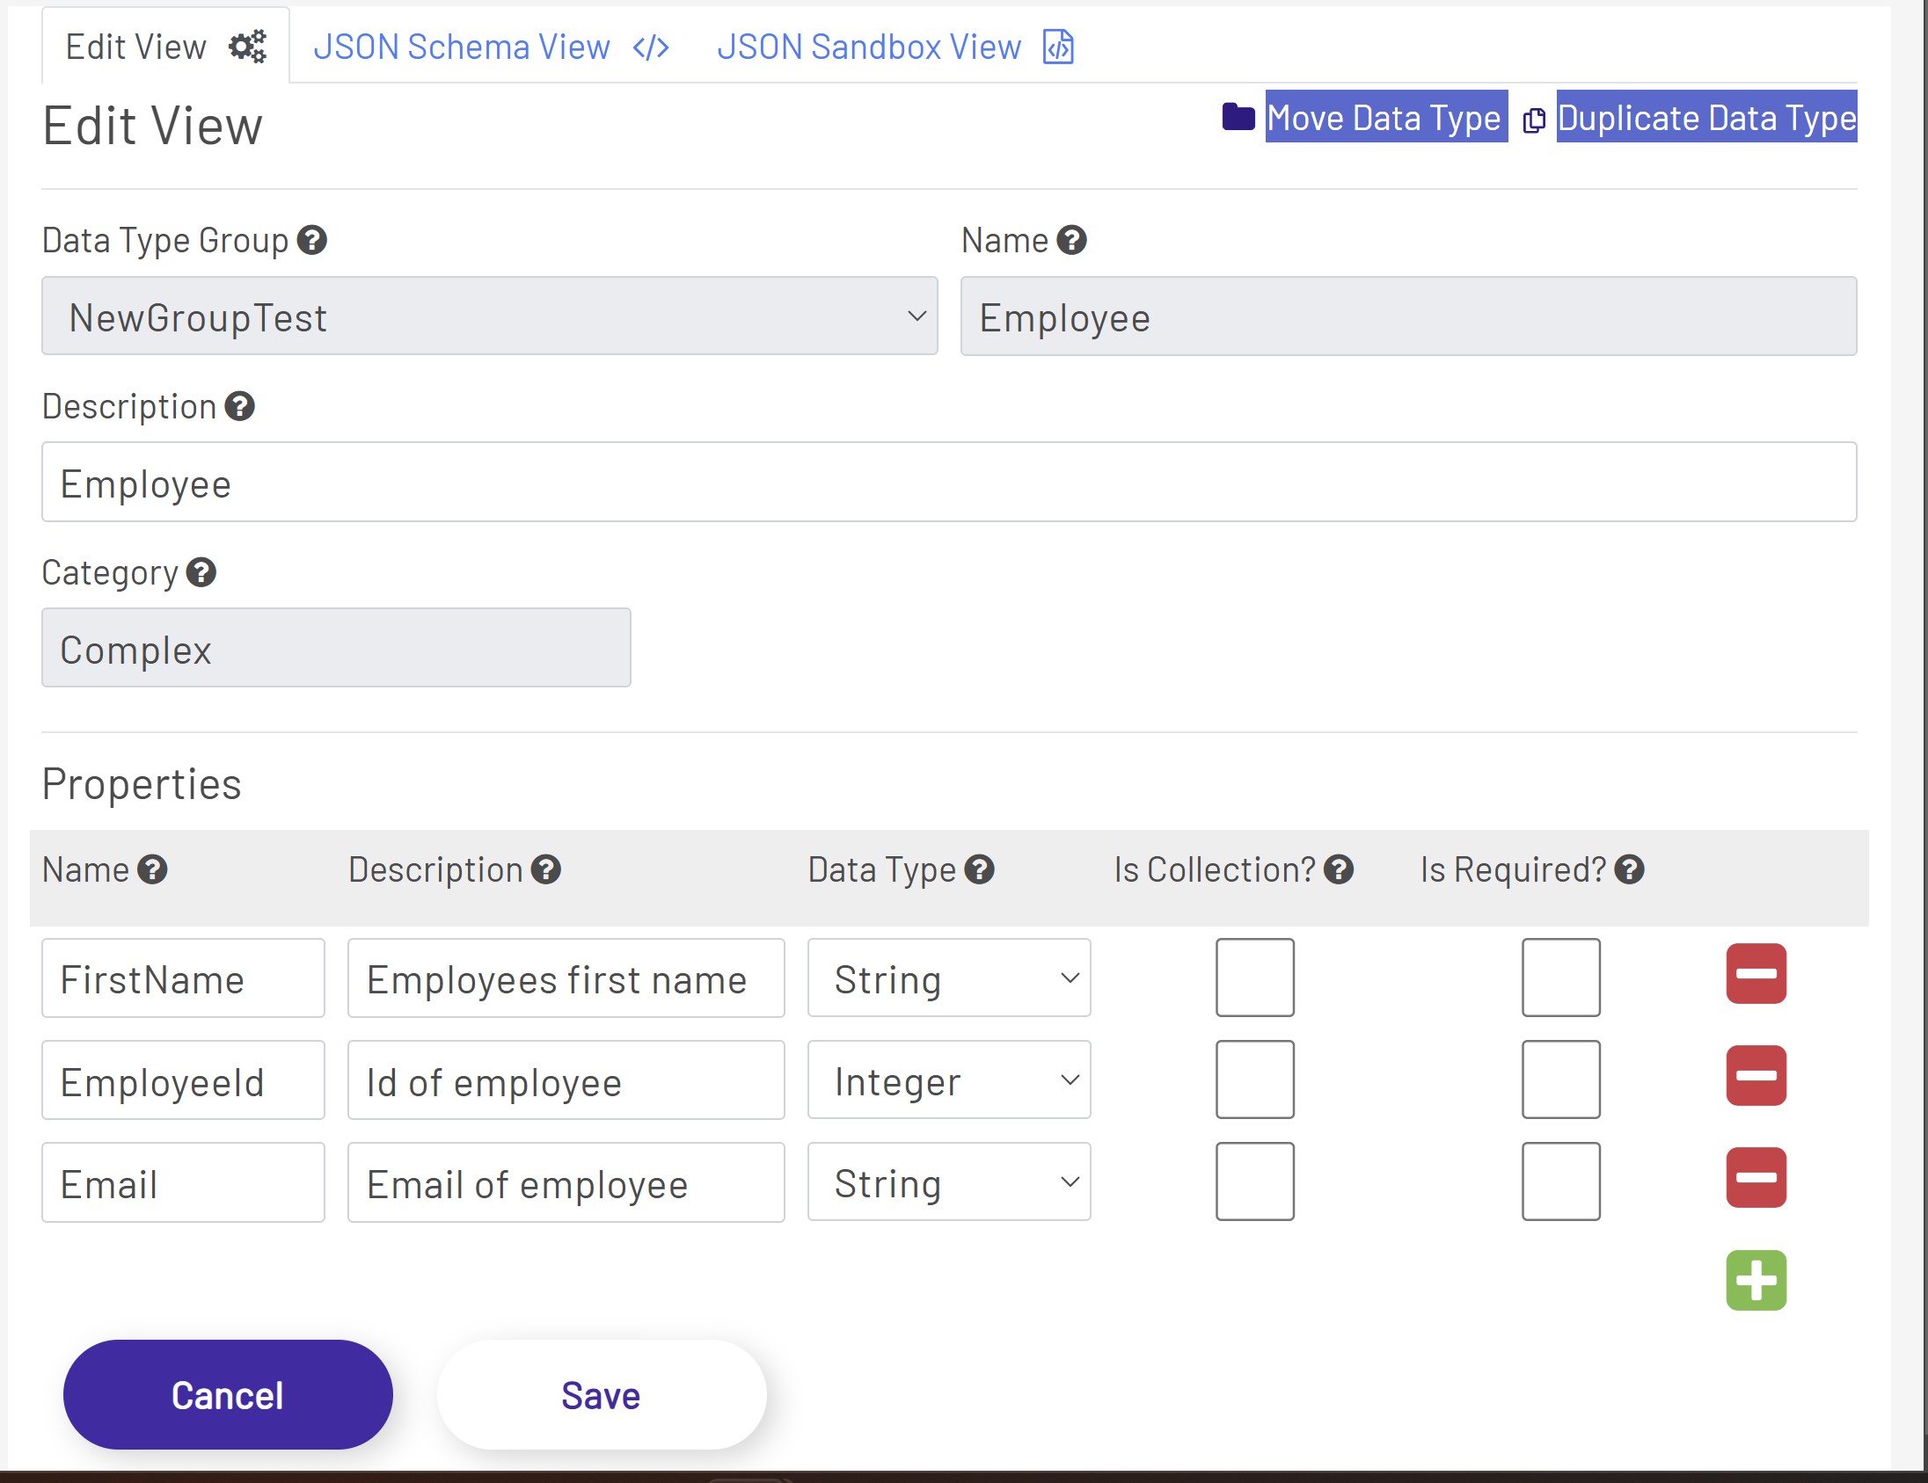
Task: Click the folder icon on Move Data Type
Action: [x=1238, y=115]
